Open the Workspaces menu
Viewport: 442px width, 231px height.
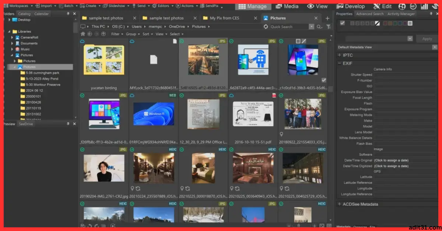click(18, 6)
